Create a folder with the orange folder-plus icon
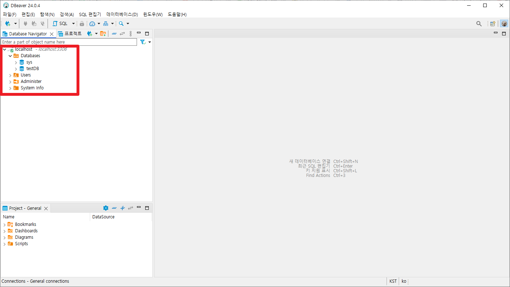The image size is (510, 287). click(103, 34)
